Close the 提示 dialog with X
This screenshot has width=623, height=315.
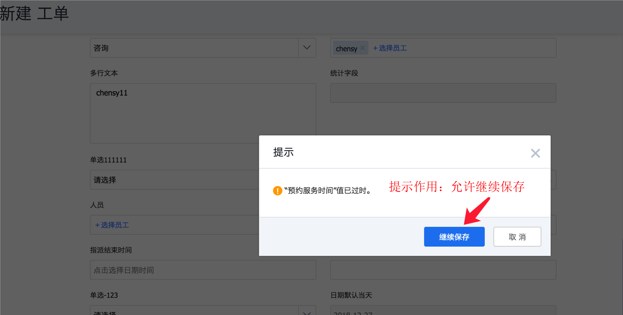[x=535, y=153]
